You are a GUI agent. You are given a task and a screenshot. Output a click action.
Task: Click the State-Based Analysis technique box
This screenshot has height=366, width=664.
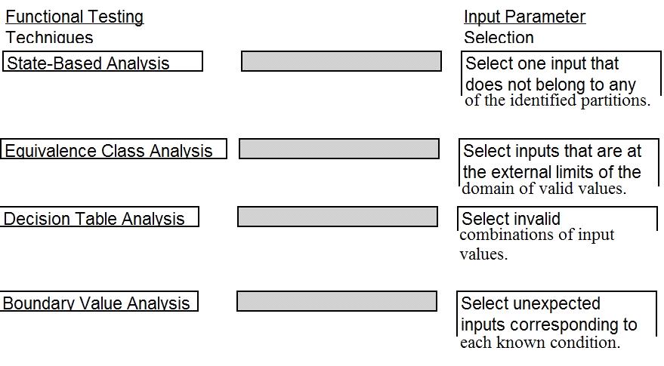click(x=103, y=62)
